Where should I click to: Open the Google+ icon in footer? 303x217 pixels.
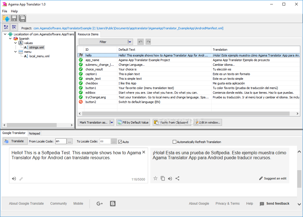coord(100,204)
